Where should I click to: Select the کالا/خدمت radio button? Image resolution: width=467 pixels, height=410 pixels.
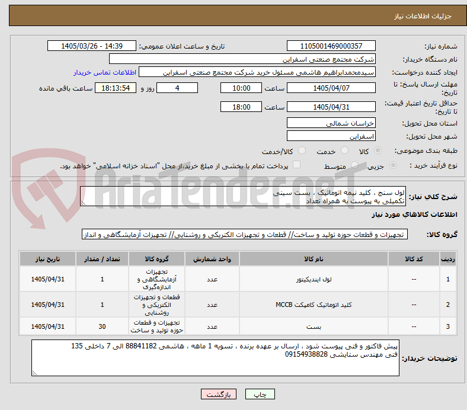[x=302, y=150]
